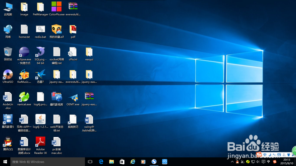Screen dimensions: 296x166
Task: Select the ColorPix.exe desktop icon
Action: click(x=57, y=9)
